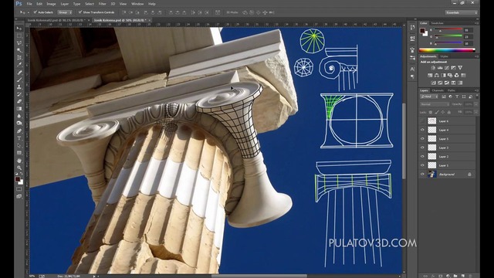The image size is (494, 278).
Task: Create a new group folder icon
Action: click(455, 276)
